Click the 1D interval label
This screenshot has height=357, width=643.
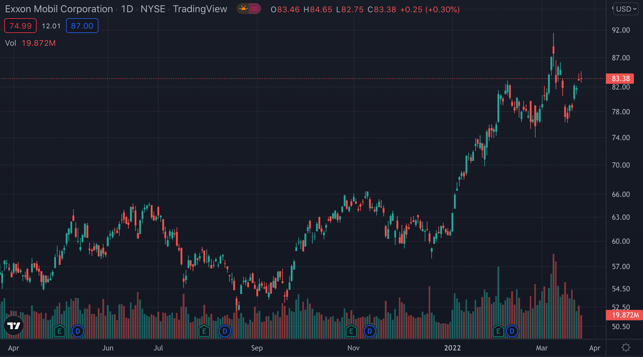[x=127, y=9]
